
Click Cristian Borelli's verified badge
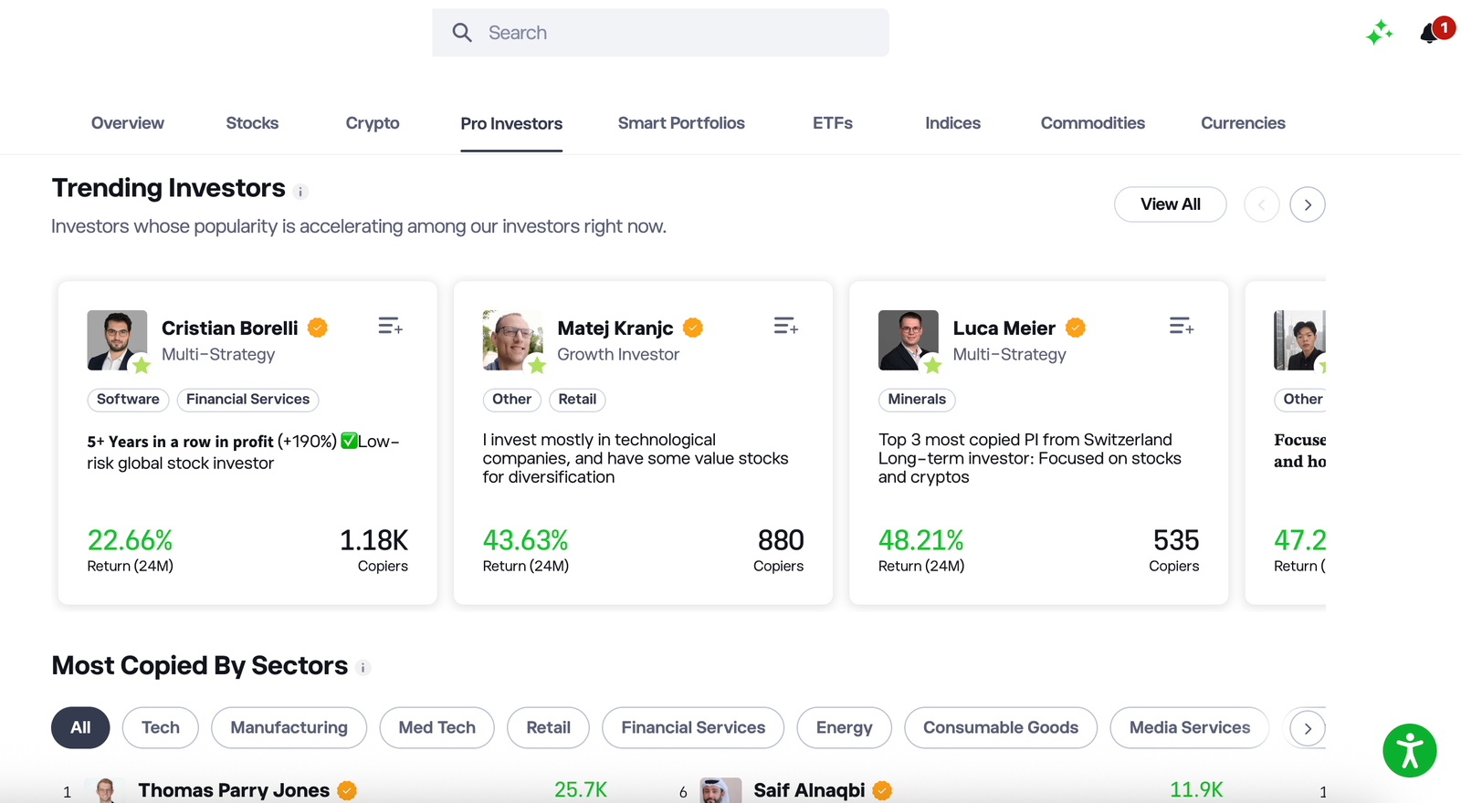coord(318,328)
